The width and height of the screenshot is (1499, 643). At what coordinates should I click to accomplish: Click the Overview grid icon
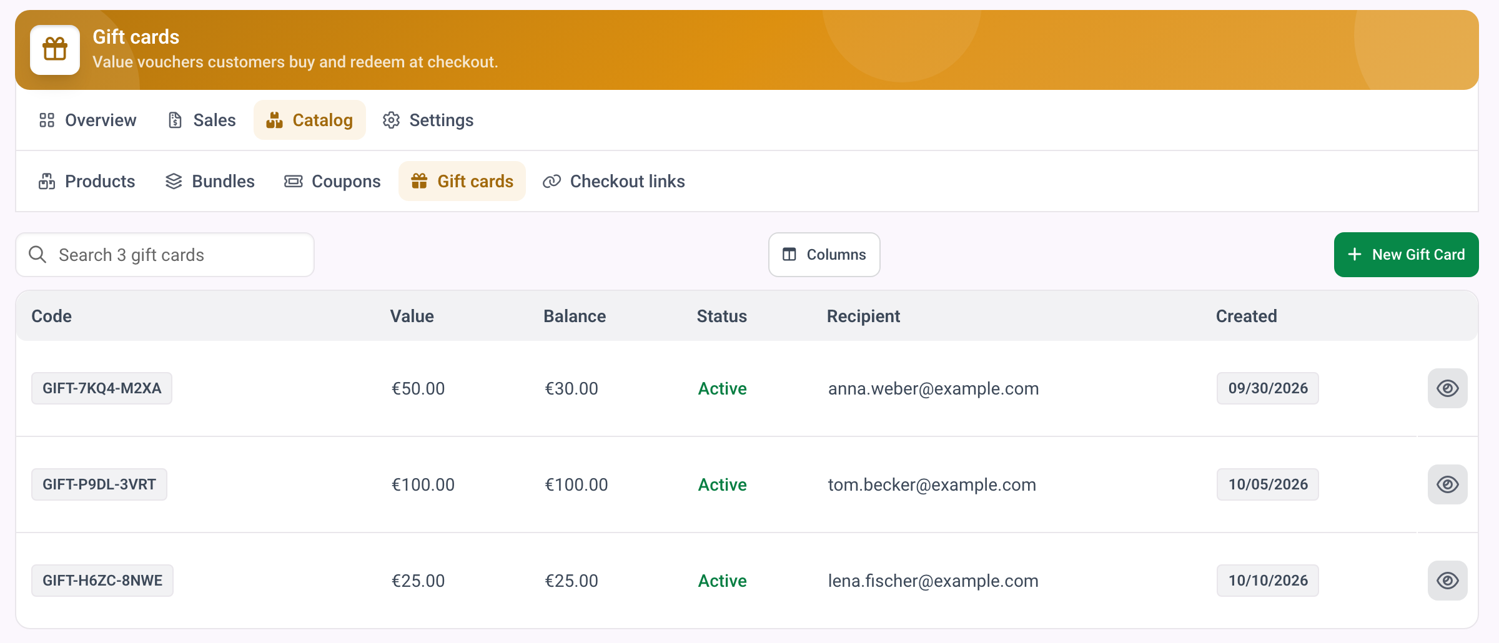(47, 120)
